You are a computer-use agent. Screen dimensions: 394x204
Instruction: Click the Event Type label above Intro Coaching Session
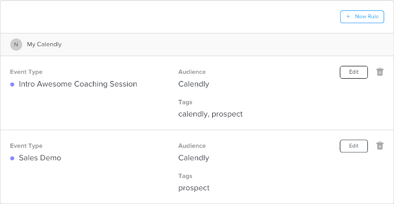point(26,72)
